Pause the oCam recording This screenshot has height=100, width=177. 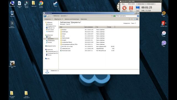(x=131, y=8)
